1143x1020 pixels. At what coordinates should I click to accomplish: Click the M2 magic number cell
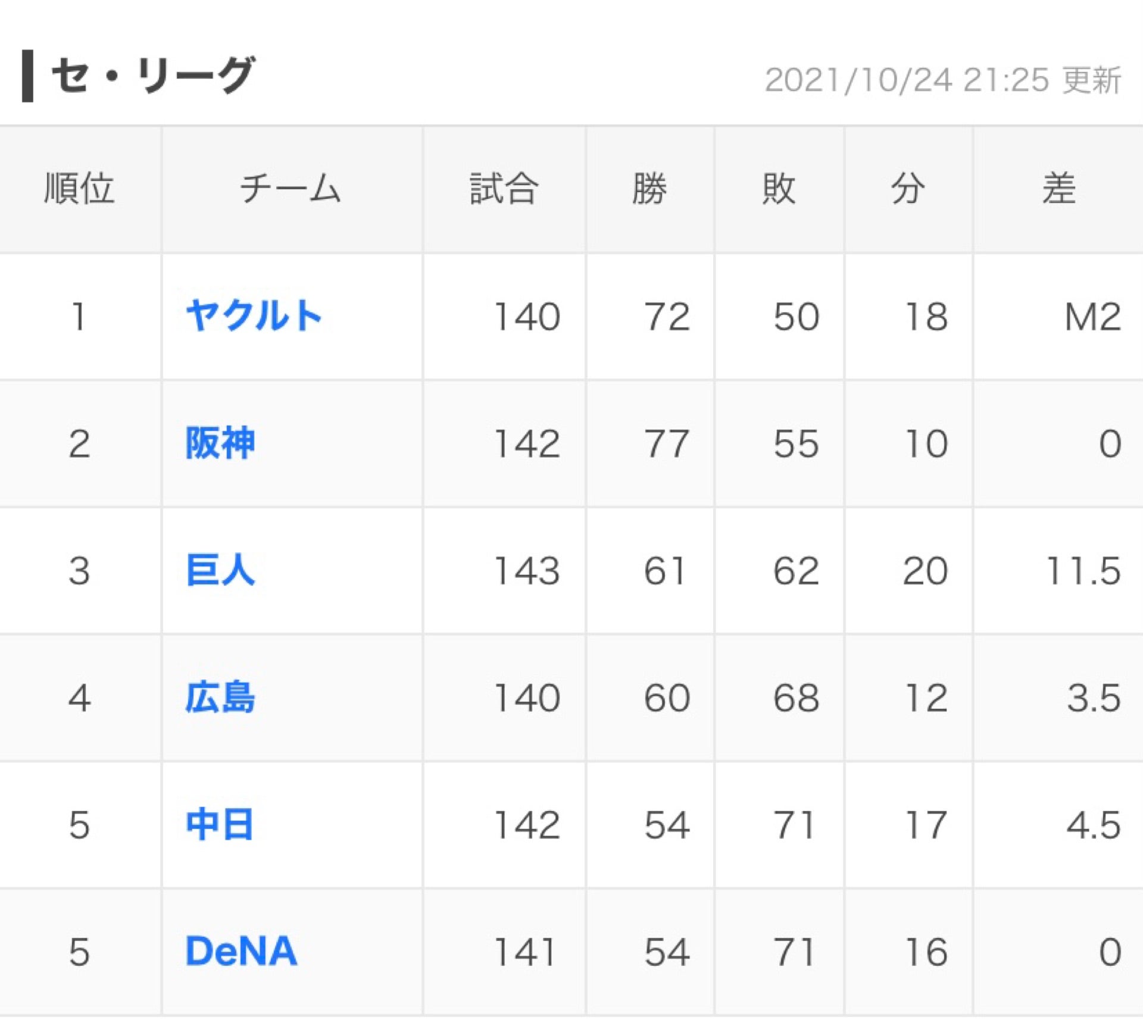click(1092, 317)
